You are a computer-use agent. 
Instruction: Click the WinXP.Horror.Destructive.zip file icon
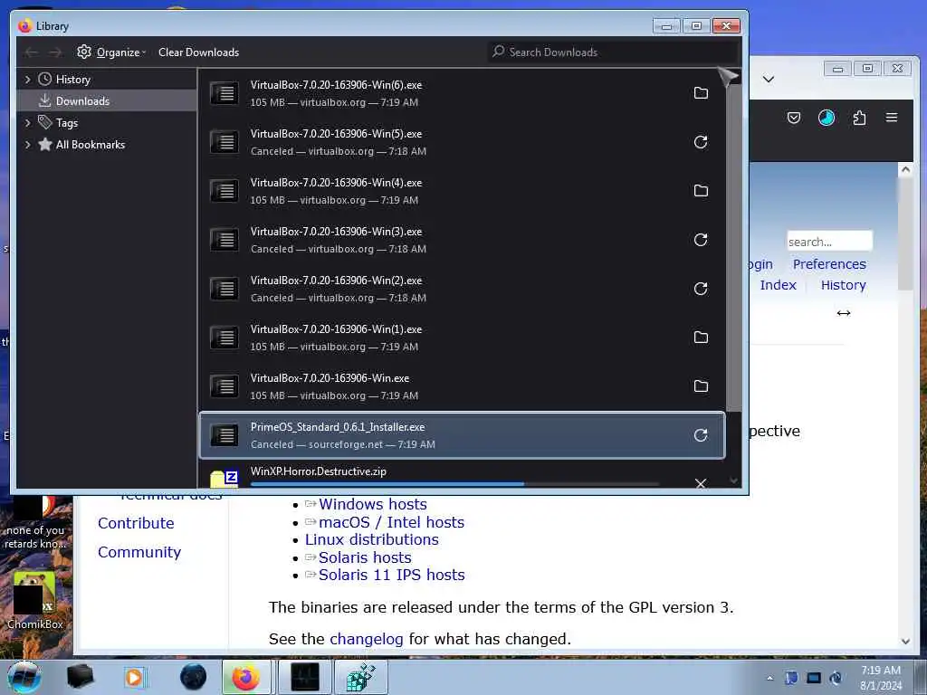click(225, 478)
